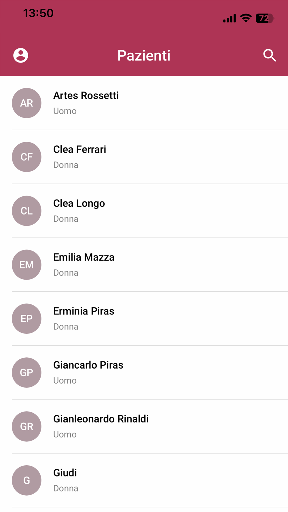Open patient Artes Rossetti
Image resolution: width=288 pixels, height=512 pixels.
[86, 96]
